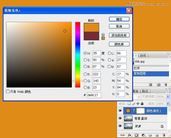
Task: Switch to the 通道 tab
Action: [136, 91]
